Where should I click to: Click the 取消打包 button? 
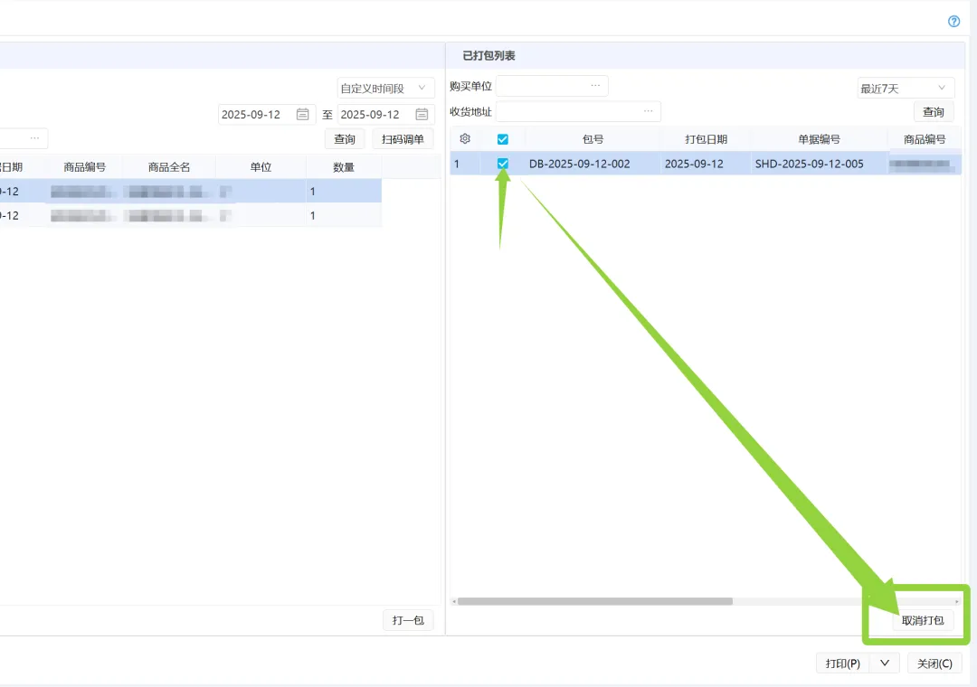pyautogui.click(x=922, y=620)
